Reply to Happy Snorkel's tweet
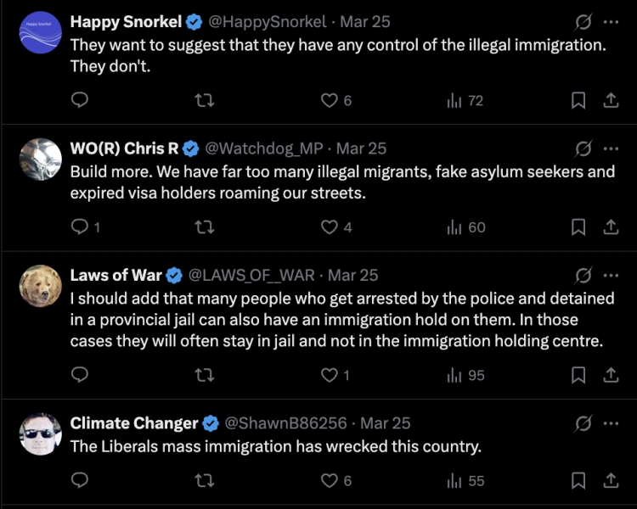The image size is (637, 509). click(x=80, y=100)
